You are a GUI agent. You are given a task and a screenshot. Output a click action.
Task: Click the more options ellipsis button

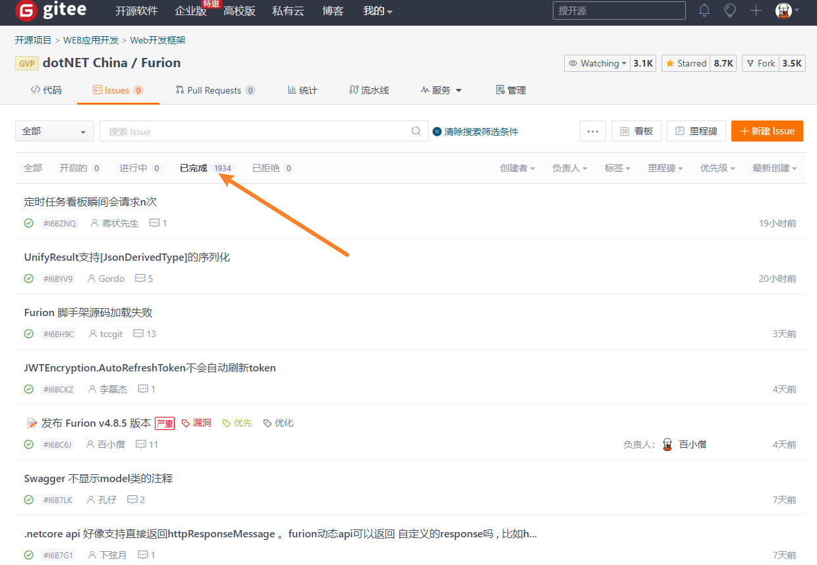(592, 131)
